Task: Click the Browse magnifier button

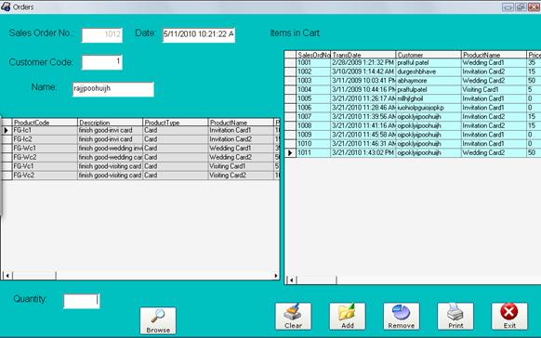Action: (158, 320)
